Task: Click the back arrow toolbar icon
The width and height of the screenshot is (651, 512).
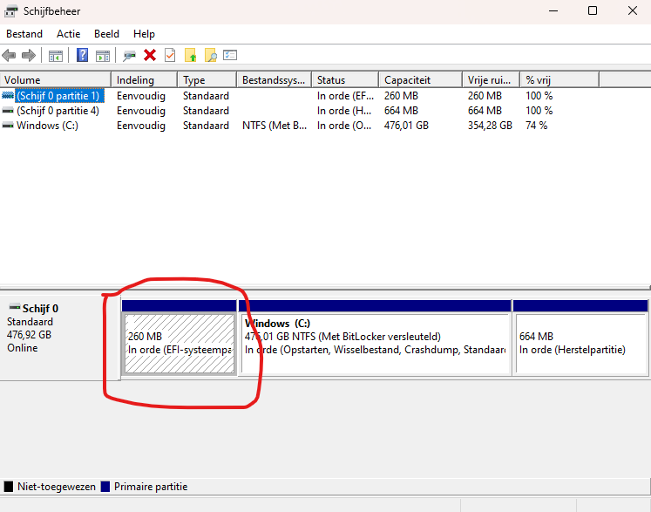Action: point(9,56)
